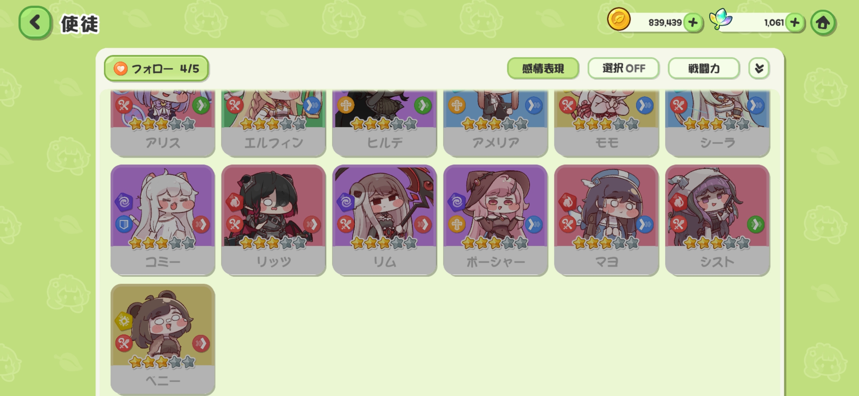859x396 pixels.
Task: Select the マヨ character card
Action: click(x=606, y=220)
